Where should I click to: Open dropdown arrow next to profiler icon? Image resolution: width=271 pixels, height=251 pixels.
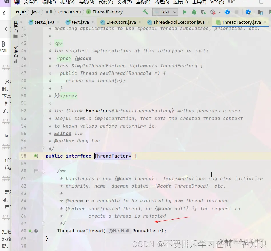tap(220, 12)
